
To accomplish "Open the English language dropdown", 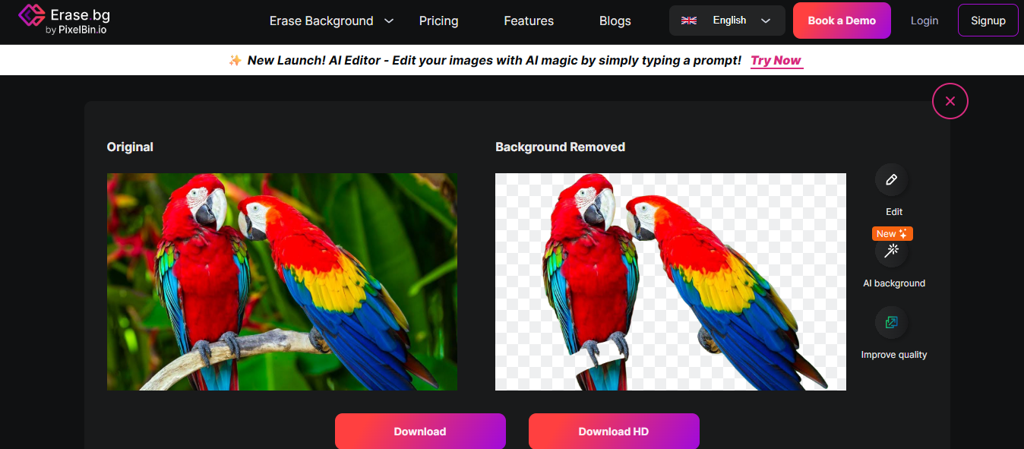I will (727, 21).
